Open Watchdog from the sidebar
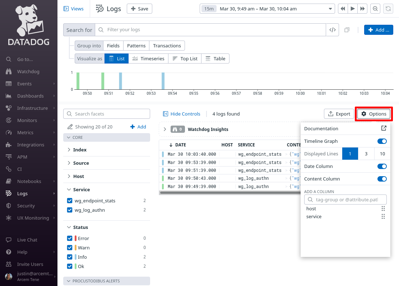 click(28, 71)
